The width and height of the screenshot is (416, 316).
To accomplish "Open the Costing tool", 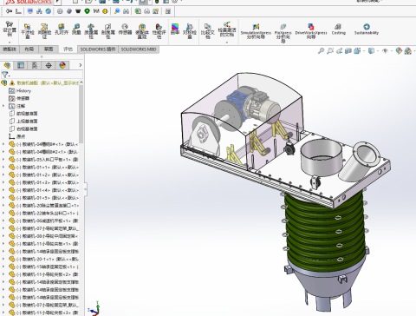I will [x=338, y=30].
